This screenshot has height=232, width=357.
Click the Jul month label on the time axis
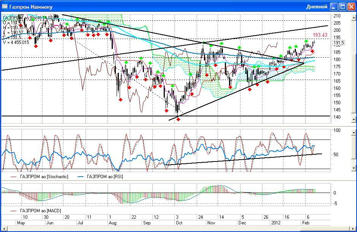(x=81, y=223)
